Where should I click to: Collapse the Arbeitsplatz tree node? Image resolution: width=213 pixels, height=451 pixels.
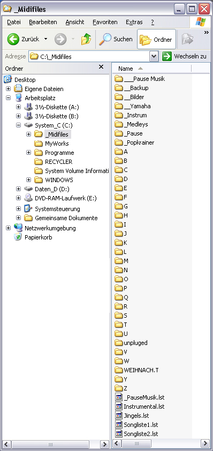pos(9,98)
